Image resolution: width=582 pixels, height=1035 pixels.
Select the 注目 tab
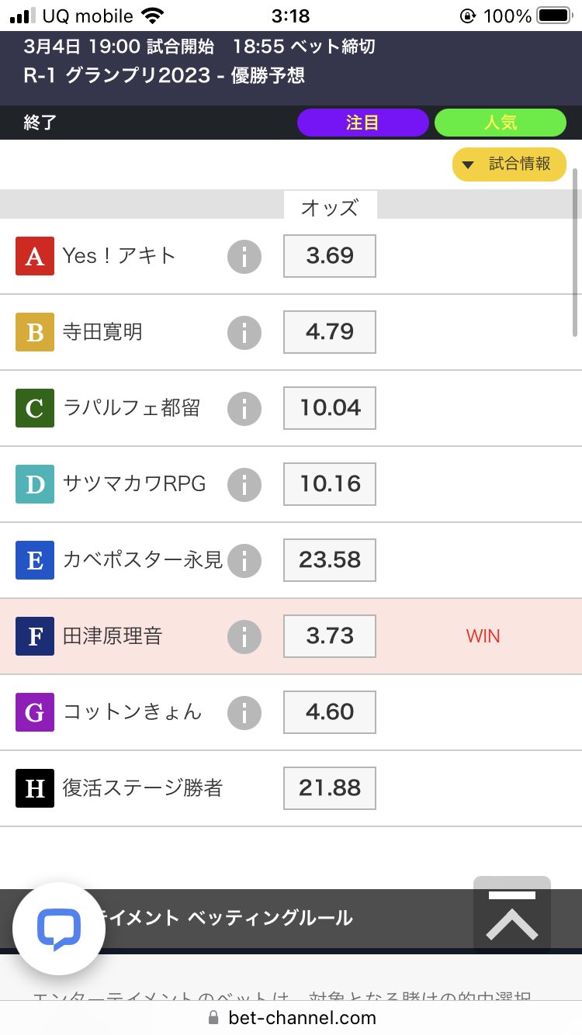(x=362, y=123)
